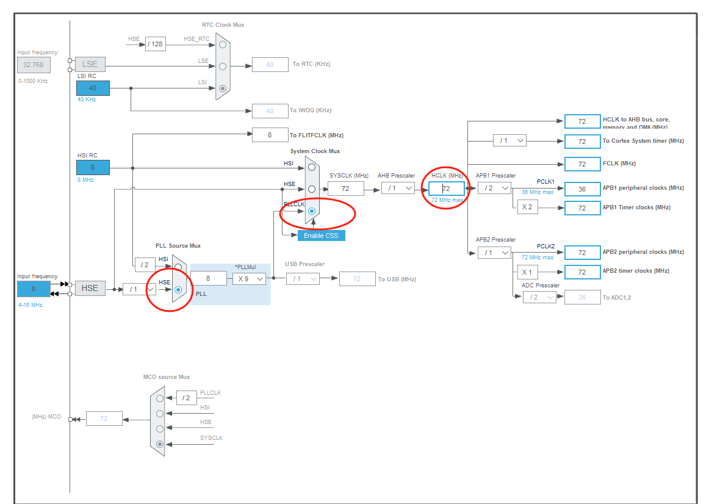This screenshot has width=709, height=504.
Task: Select SYSCLK on MCO source Mux
Action: click(160, 444)
